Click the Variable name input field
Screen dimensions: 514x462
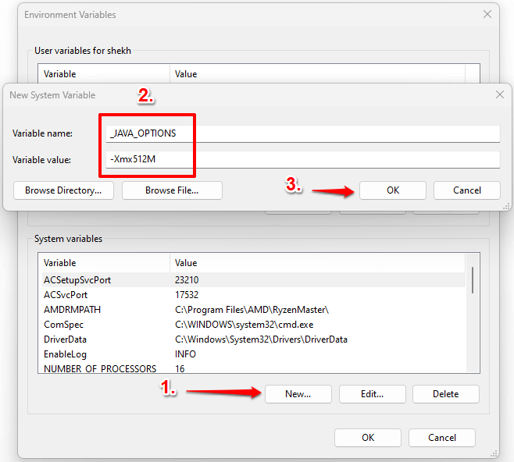[x=303, y=133]
